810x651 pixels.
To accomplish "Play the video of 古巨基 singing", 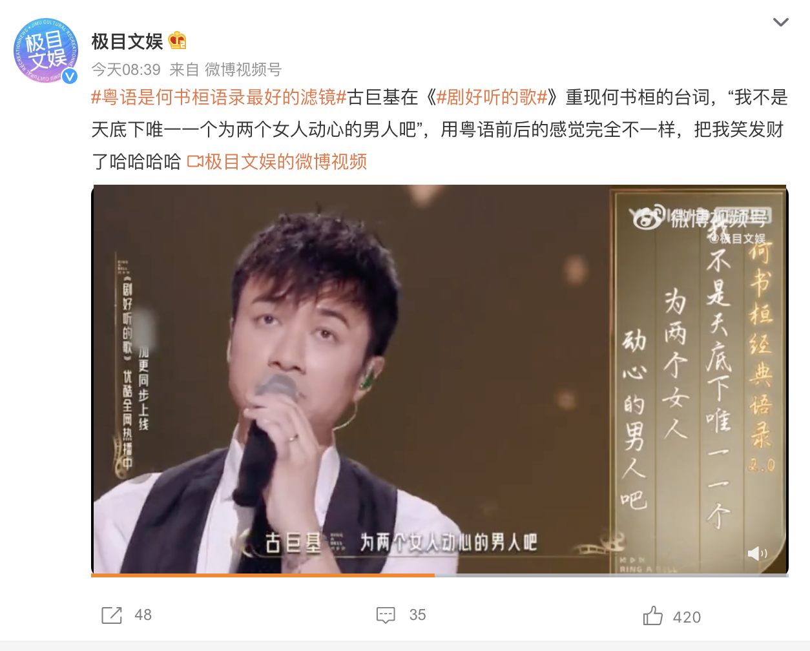I will coord(439,379).
